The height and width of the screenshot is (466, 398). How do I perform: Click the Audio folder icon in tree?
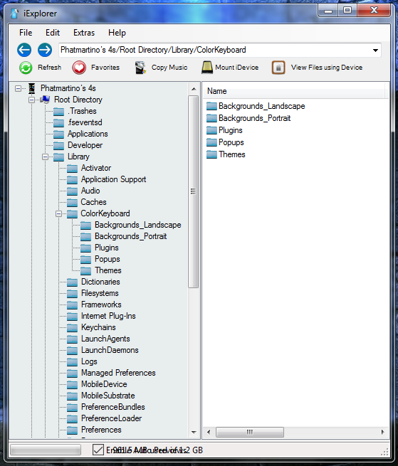coord(73,191)
